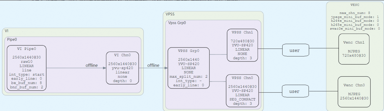
Task: Click the 'jpege_mini_buf_mode: 1' line
Action: [x=355, y=17]
